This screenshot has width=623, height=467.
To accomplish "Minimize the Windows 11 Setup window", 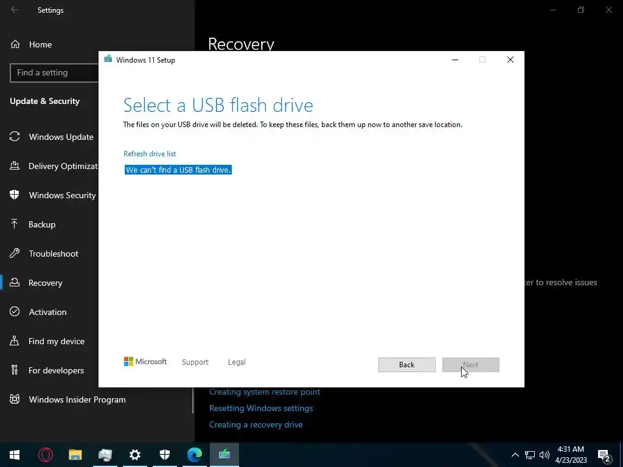I will [455, 60].
